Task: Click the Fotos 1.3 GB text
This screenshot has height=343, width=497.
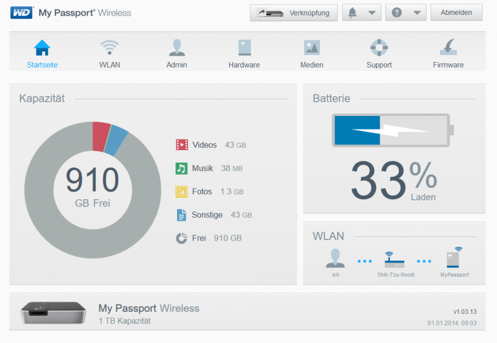Action: click(218, 192)
